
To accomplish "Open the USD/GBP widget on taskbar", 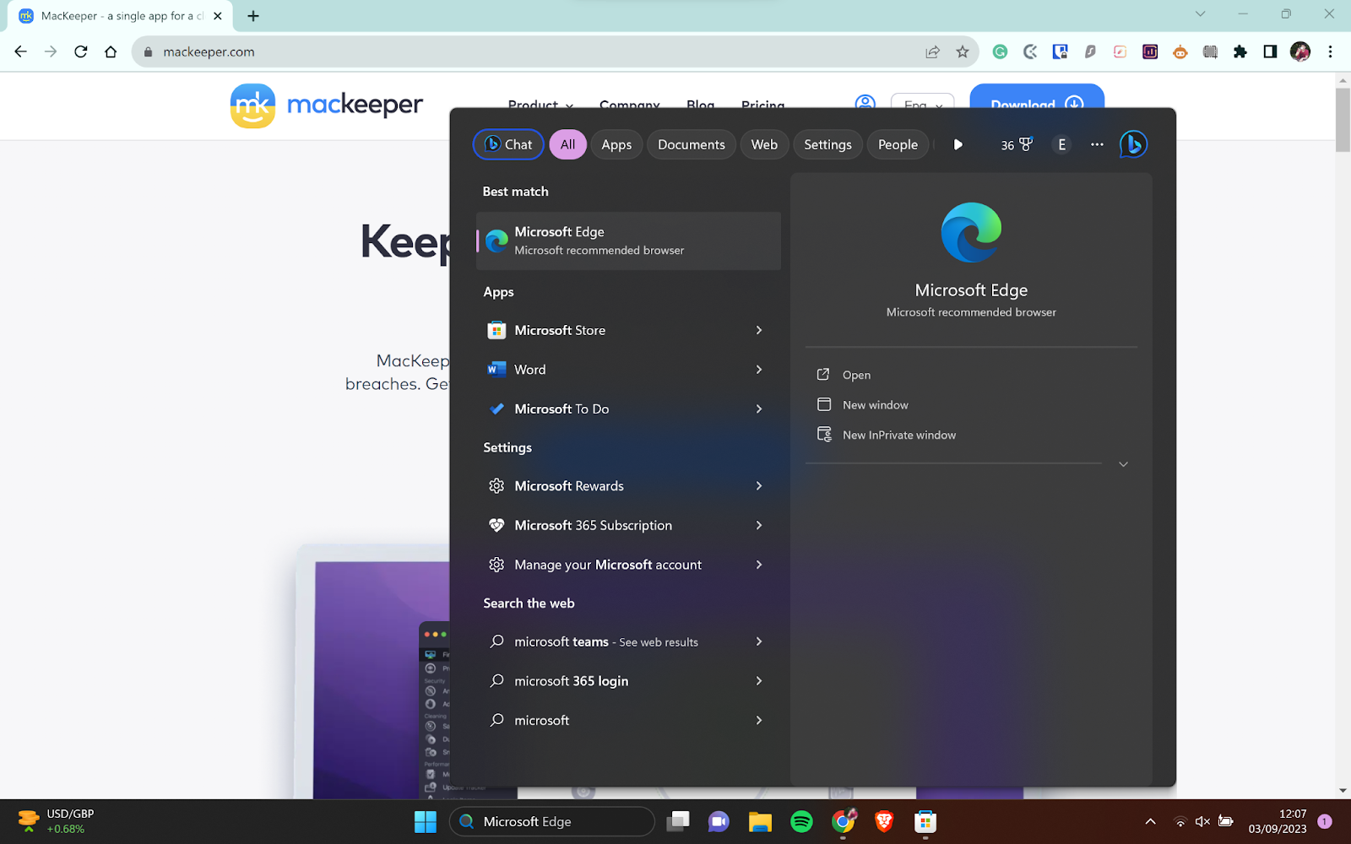I will click(x=56, y=821).
